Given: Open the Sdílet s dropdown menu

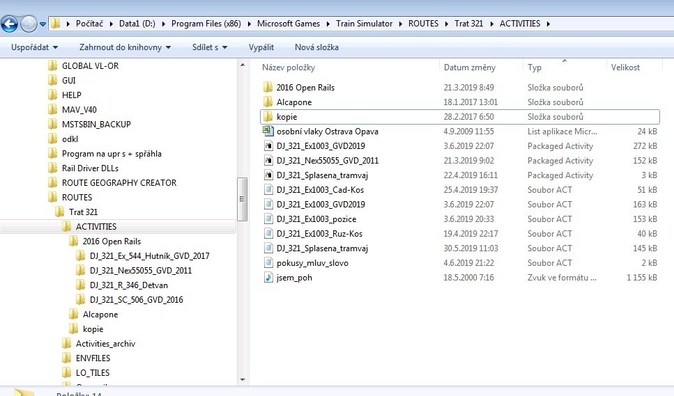Looking at the screenshot, I should tap(214, 47).
